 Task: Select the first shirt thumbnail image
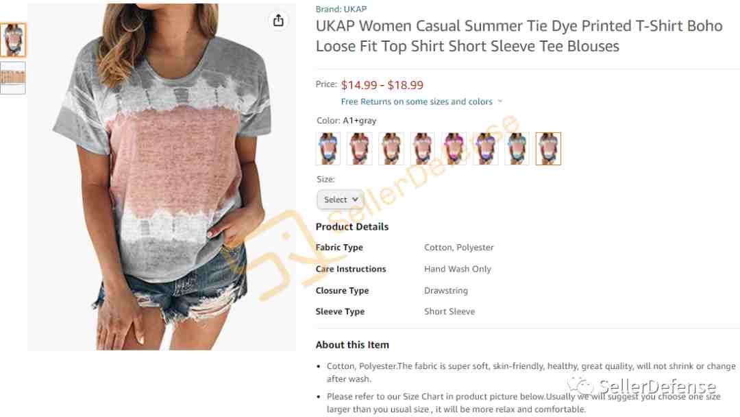pyautogui.click(x=13, y=40)
